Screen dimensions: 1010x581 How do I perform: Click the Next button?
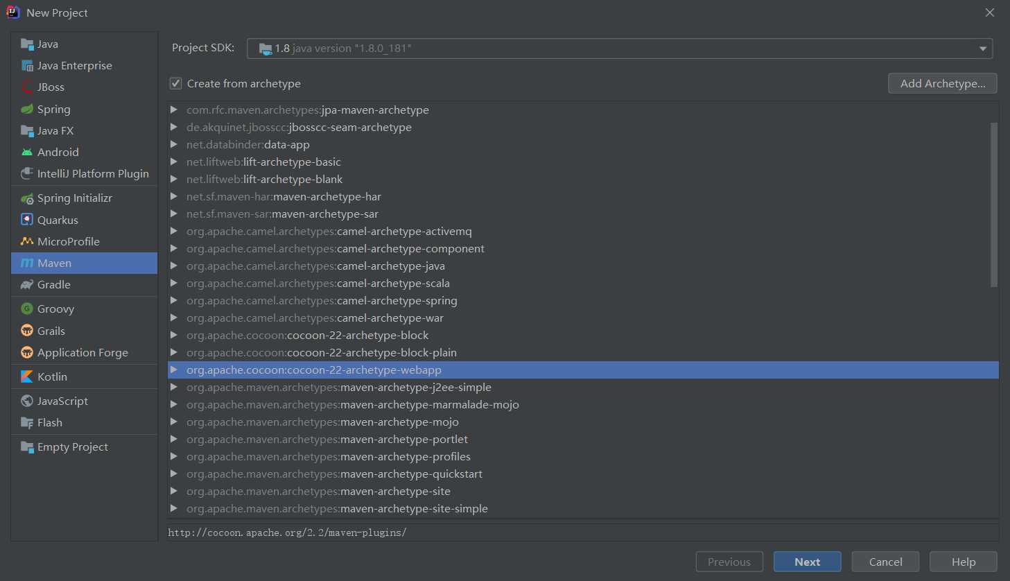click(808, 562)
